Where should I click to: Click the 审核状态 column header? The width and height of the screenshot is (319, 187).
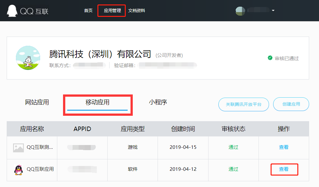234,129
